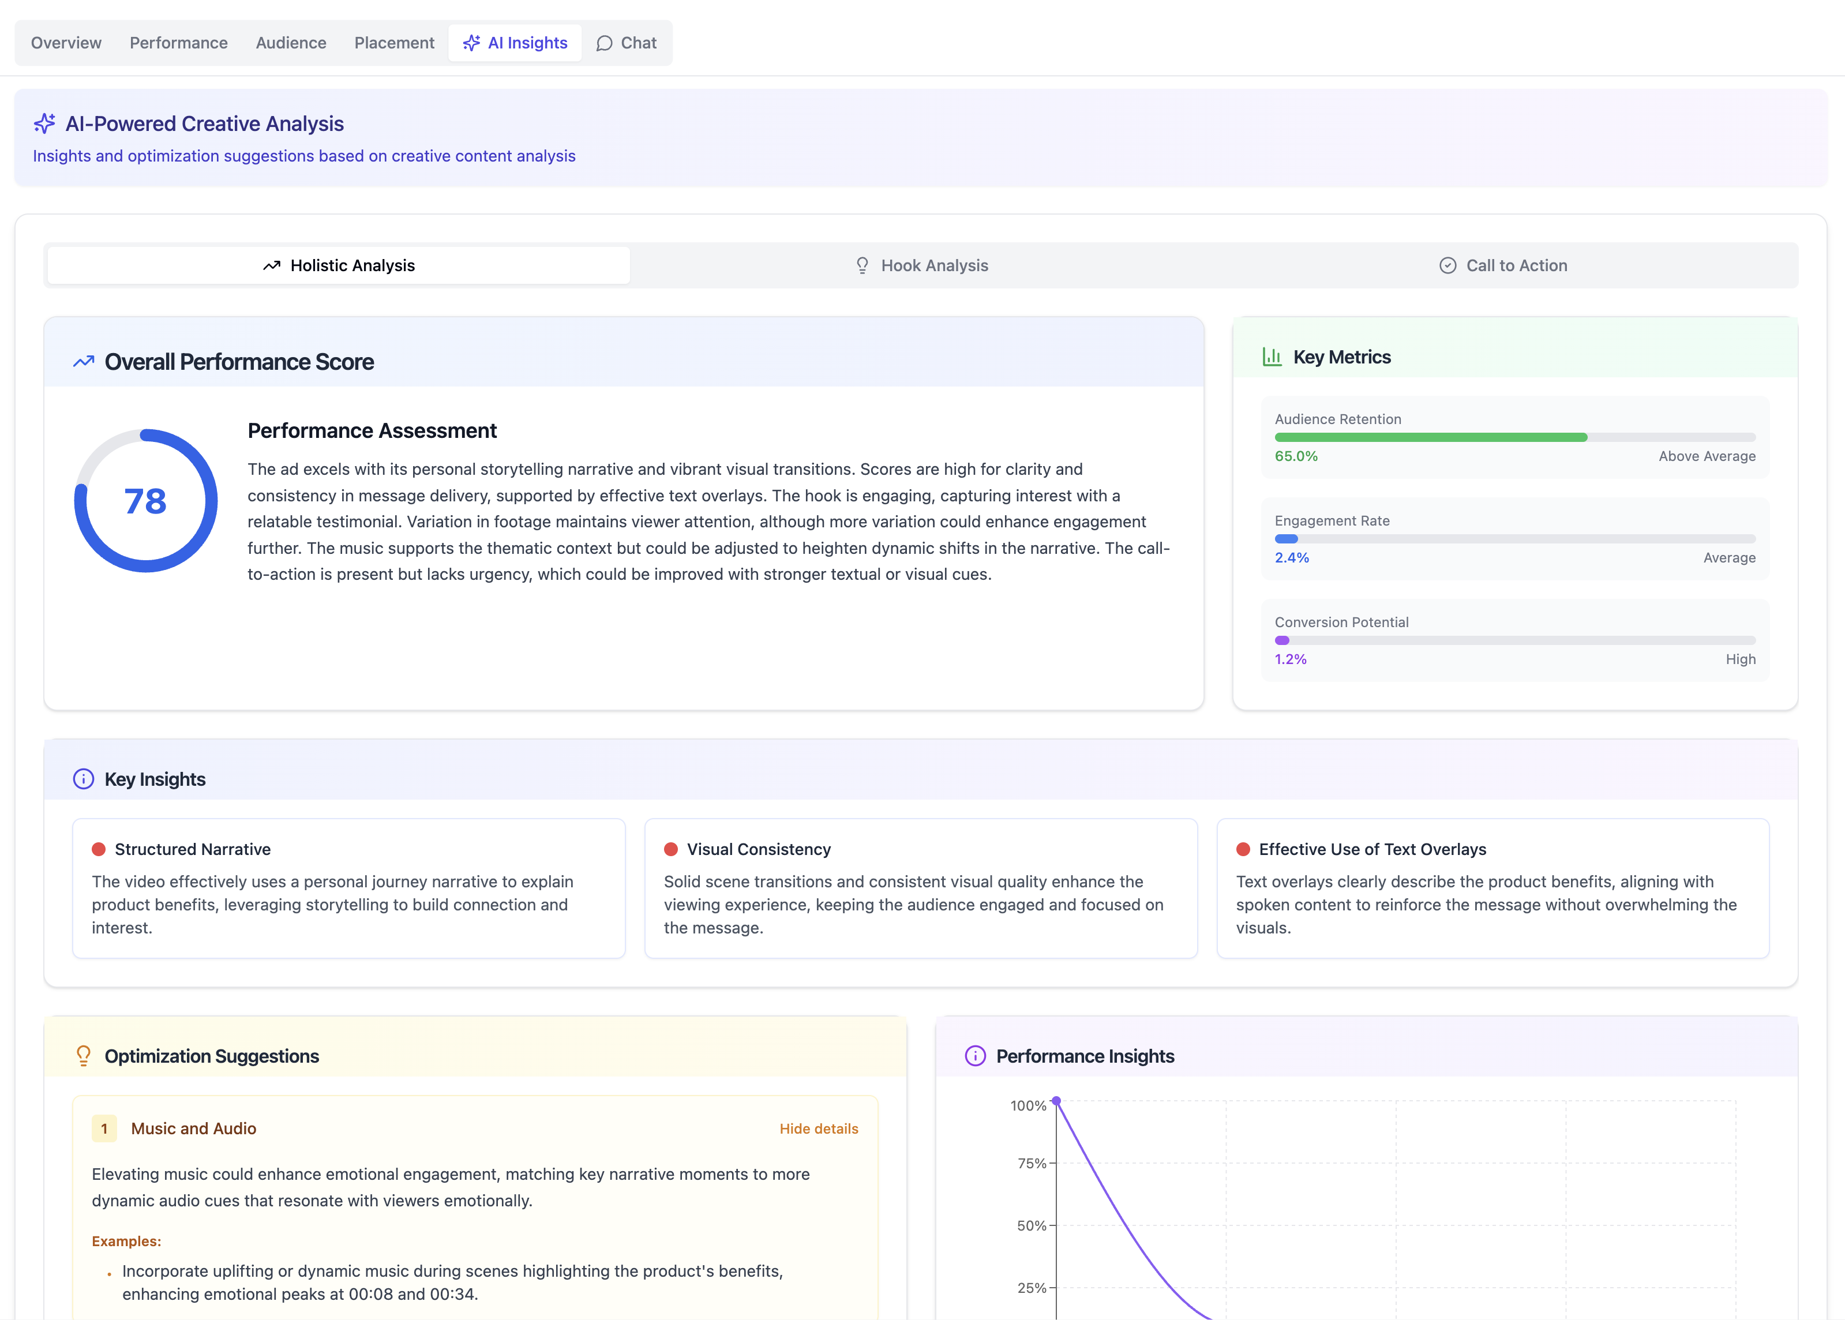Click the red dot beside Visual Consistency
Image resolution: width=1845 pixels, height=1320 pixels.
point(672,849)
